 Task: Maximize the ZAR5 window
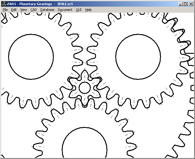click(x=185, y=4)
